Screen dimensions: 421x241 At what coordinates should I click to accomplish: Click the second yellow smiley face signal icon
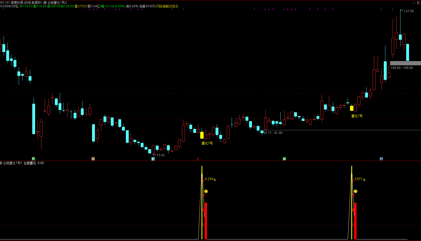(355, 191)
